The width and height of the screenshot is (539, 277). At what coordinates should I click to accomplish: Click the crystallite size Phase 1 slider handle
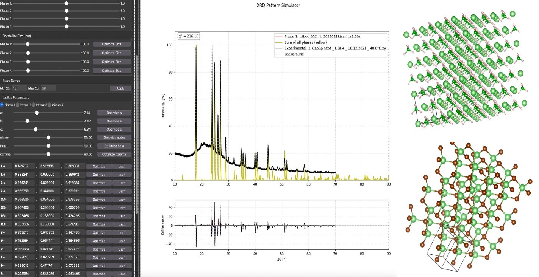(27, 44)
